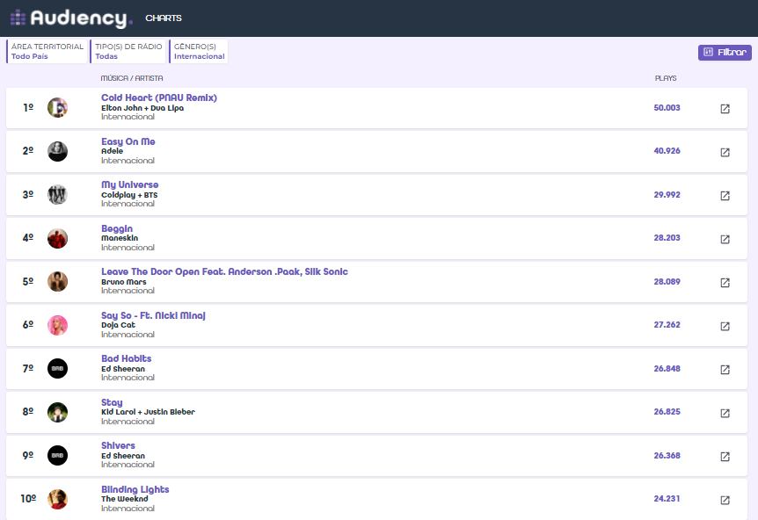Image resolution: width=758 pixels, height=520 pixels.
Task: Open external link for Leave The Door Open
Action: pyautogui.click(x=725, y=283)
